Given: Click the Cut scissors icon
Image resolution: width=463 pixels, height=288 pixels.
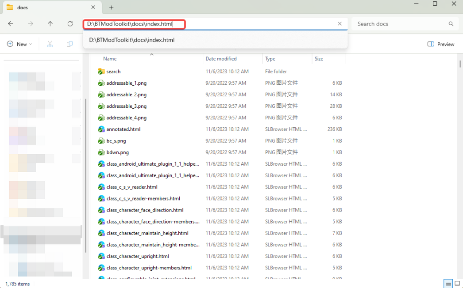Looking at the screenshot, I should pos(50,44).
